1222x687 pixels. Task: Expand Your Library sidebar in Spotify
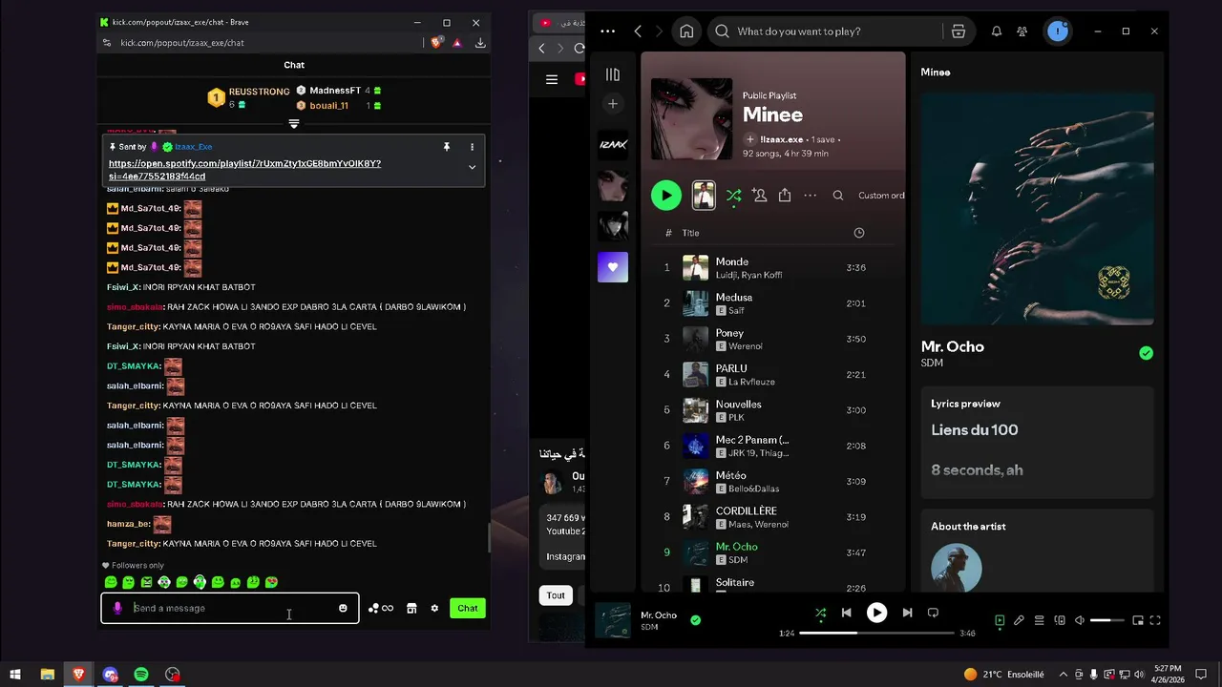pos(613,74)
